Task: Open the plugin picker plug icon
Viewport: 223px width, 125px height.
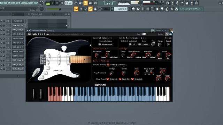Action: 162,9
